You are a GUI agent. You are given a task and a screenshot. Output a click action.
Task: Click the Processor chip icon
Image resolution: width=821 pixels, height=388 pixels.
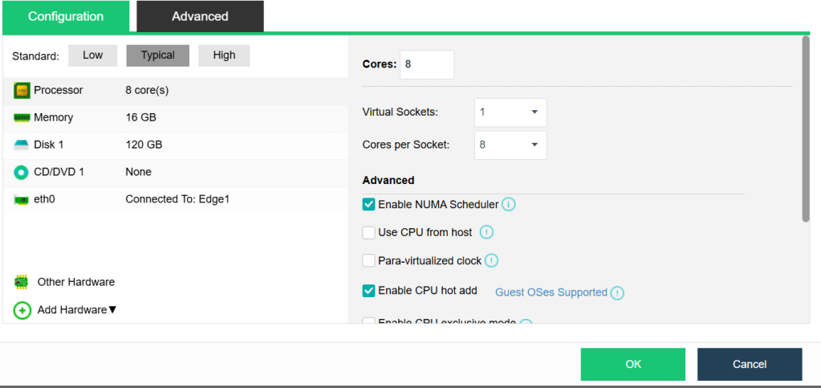[22, 91]
